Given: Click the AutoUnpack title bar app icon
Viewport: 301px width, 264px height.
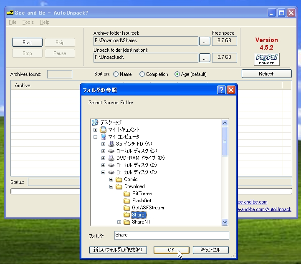Looking at the screenshot, I should pos(10,13).
